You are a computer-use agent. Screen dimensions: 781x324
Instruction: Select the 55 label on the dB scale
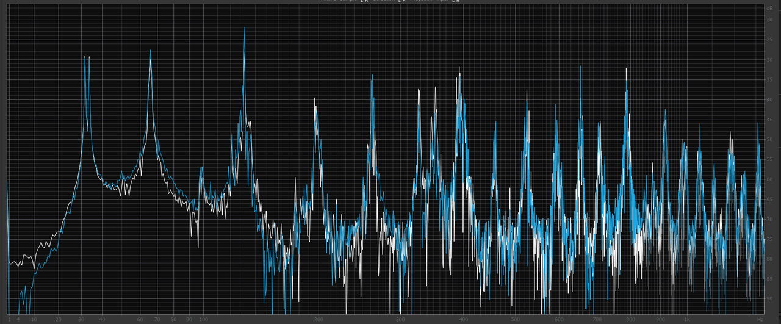tap(769, 159)
